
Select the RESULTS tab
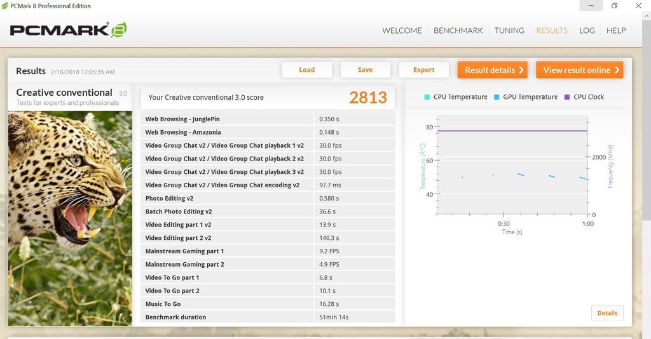click(551, 30)
